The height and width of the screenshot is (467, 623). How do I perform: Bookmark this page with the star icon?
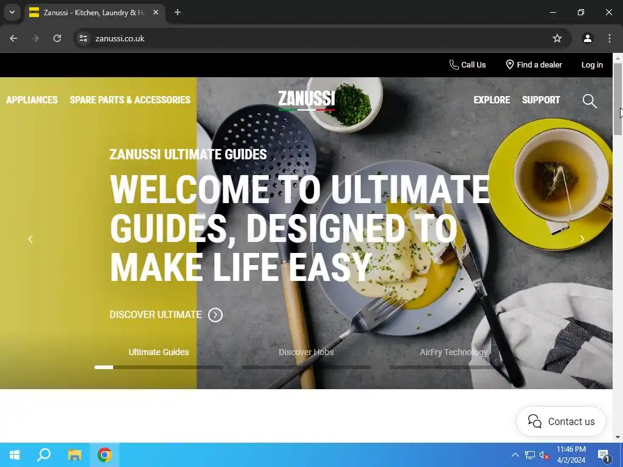[557, 38]
